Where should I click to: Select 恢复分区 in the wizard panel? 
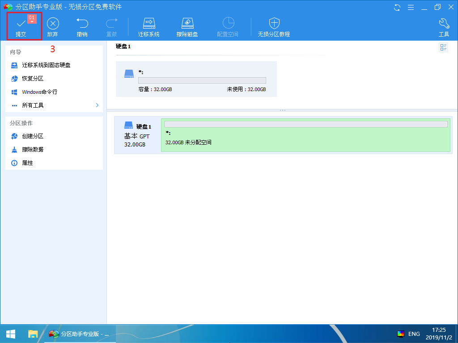tap(33, 79)
